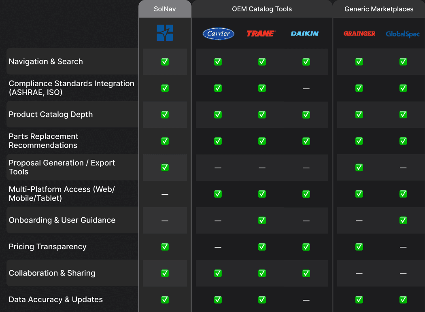Click GlobalSpec dash for Proposal Generation row
The image size is (425, 312).
(x=403, y=168)
